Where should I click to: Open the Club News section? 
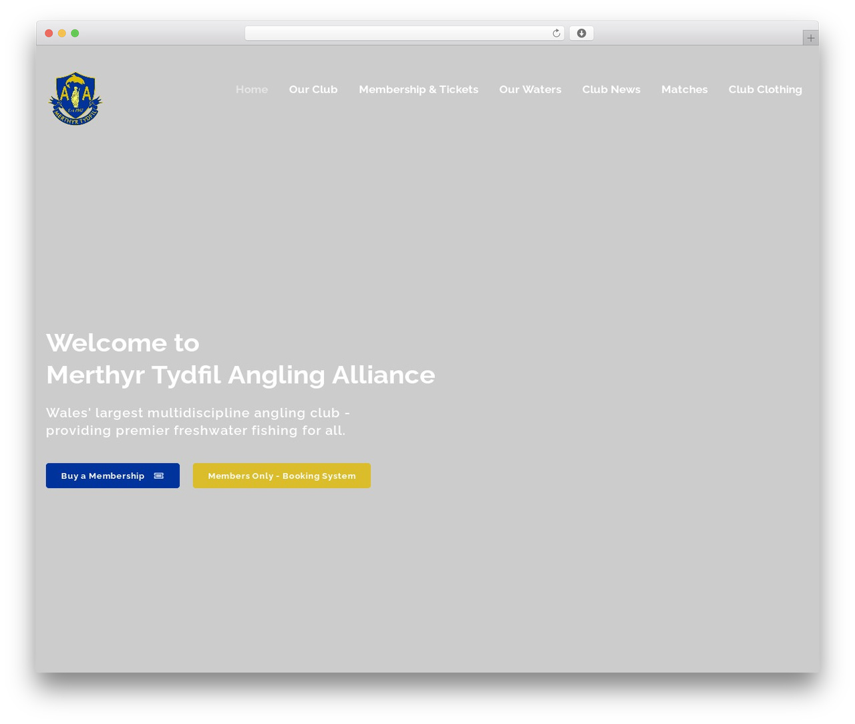click(x=611, y=89)
